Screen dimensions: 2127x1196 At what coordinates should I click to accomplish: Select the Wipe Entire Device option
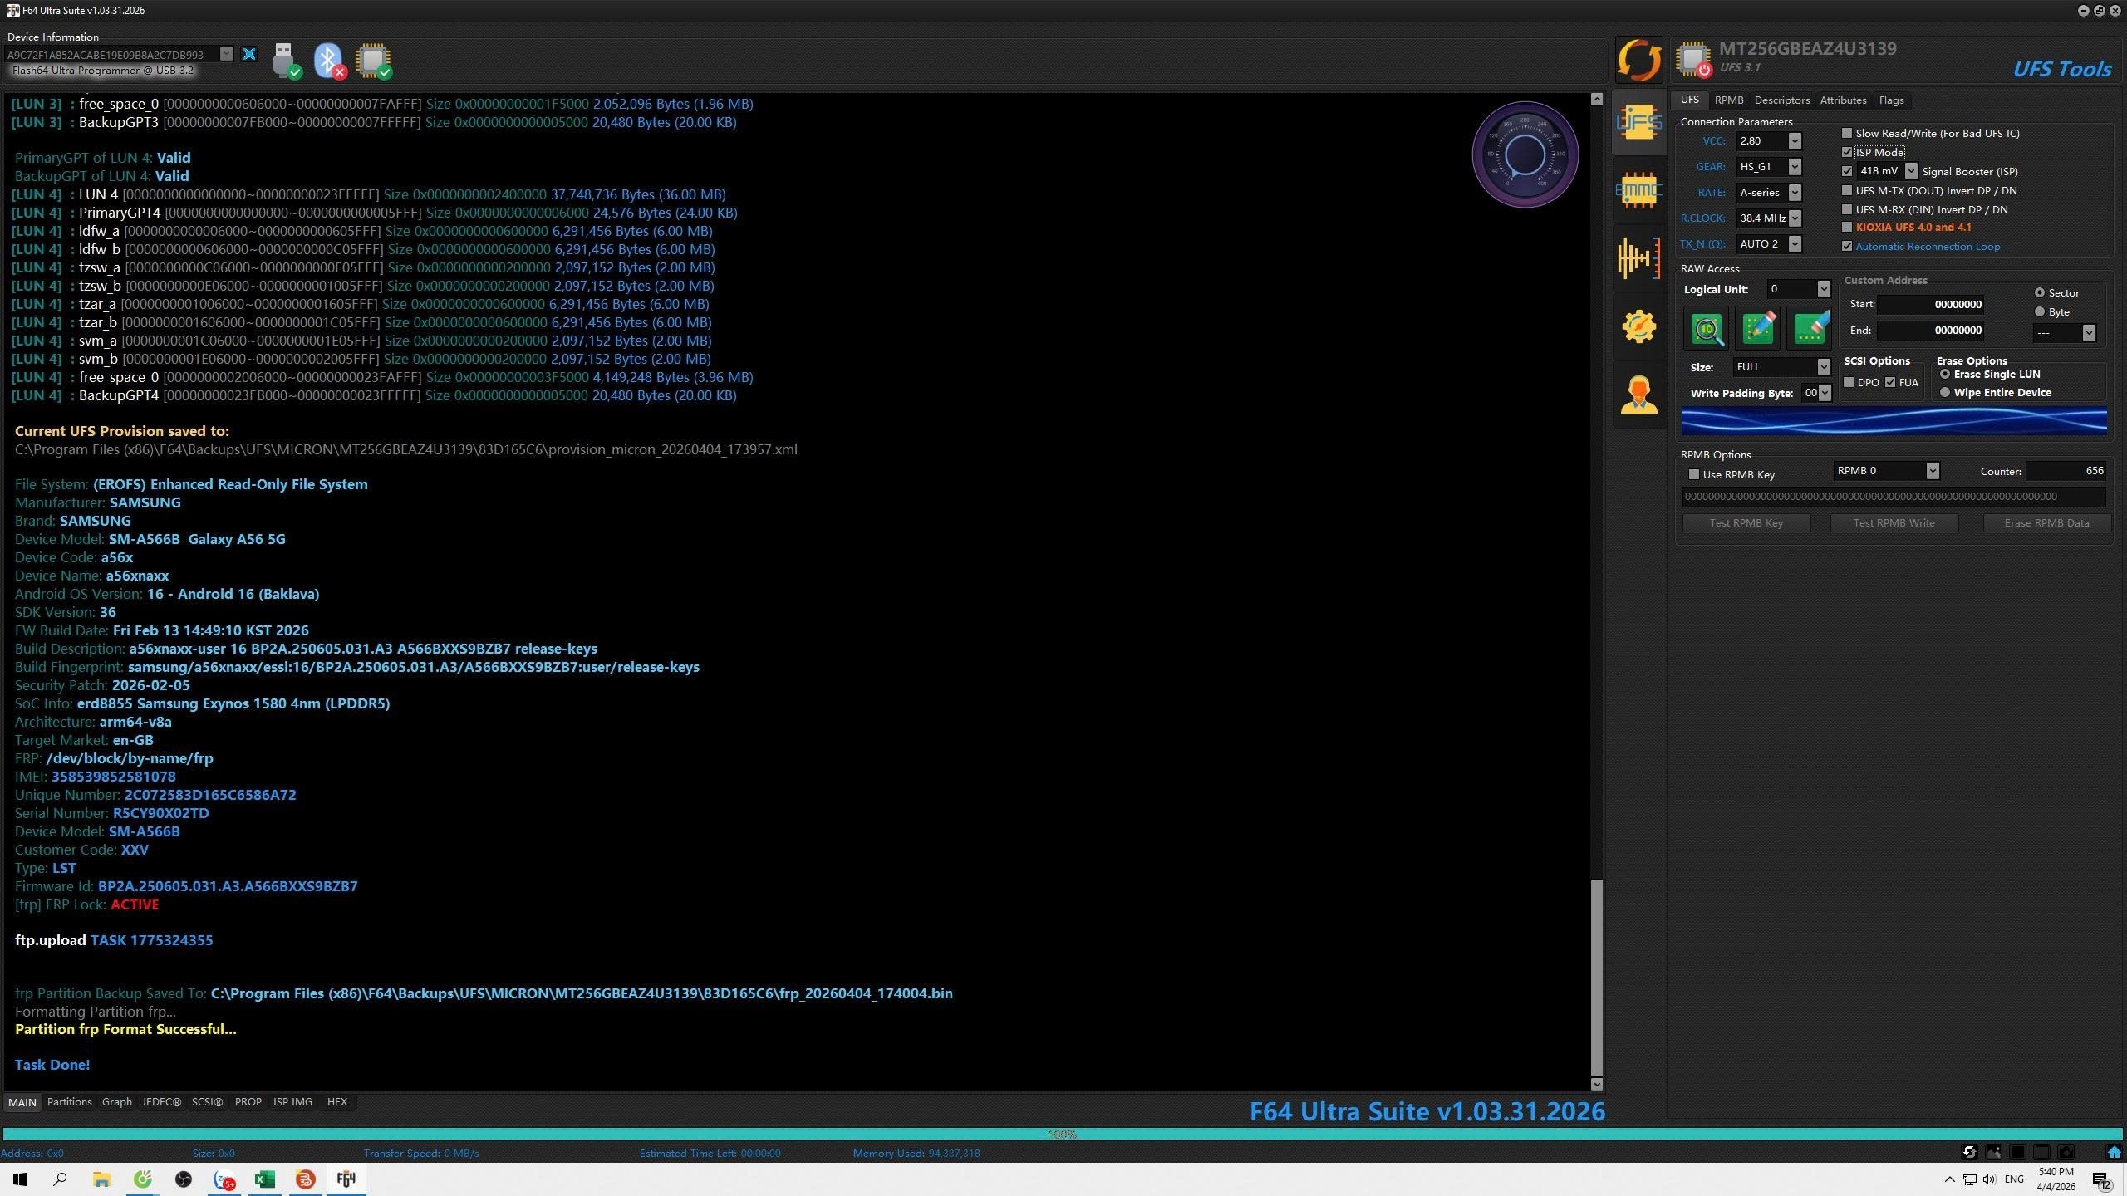tap(1945, 393)
